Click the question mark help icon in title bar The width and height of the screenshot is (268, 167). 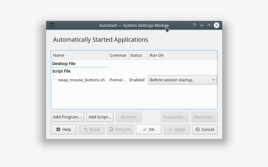point(194,25)
